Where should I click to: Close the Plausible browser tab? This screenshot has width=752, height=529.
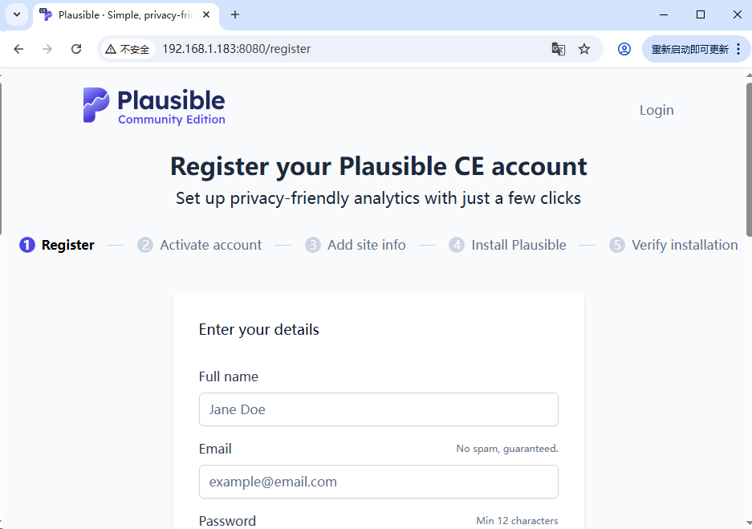(206, 14)
